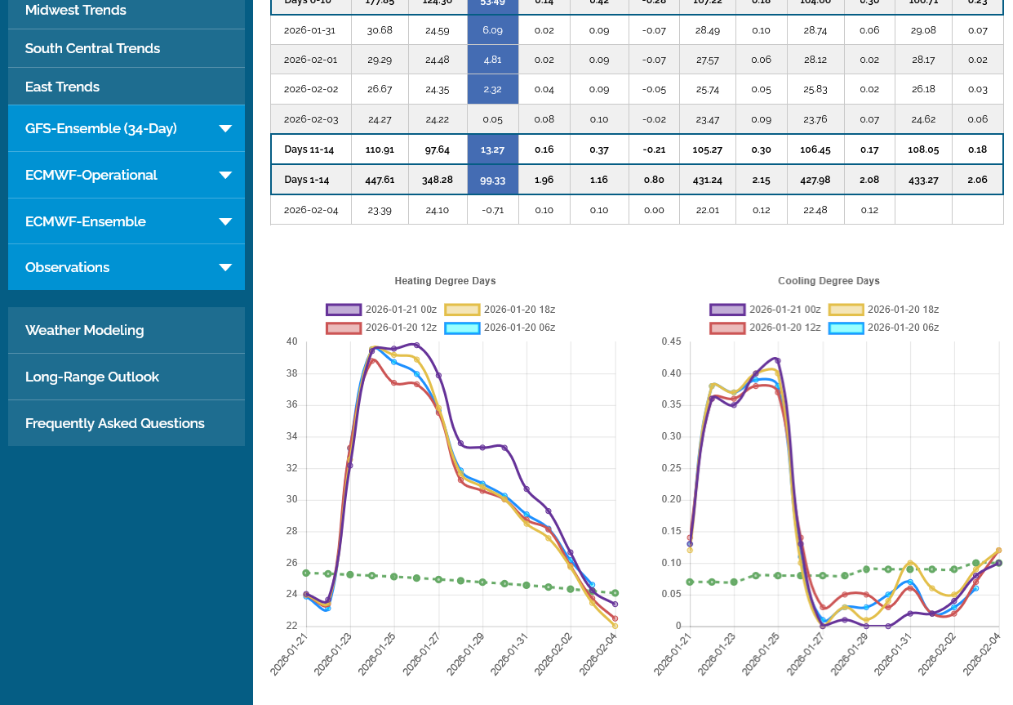Open the Long-Range Outlook page
This screenshot has height=705, width=1013.
coord(91,377)
